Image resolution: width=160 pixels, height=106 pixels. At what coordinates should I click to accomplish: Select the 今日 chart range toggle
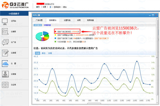(37, 53)
